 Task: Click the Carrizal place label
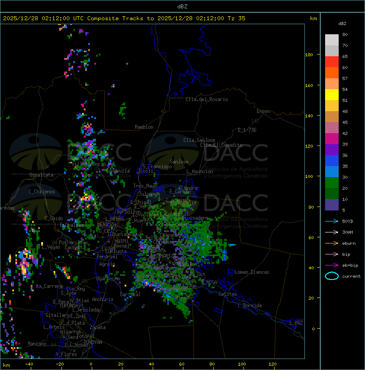130,294
